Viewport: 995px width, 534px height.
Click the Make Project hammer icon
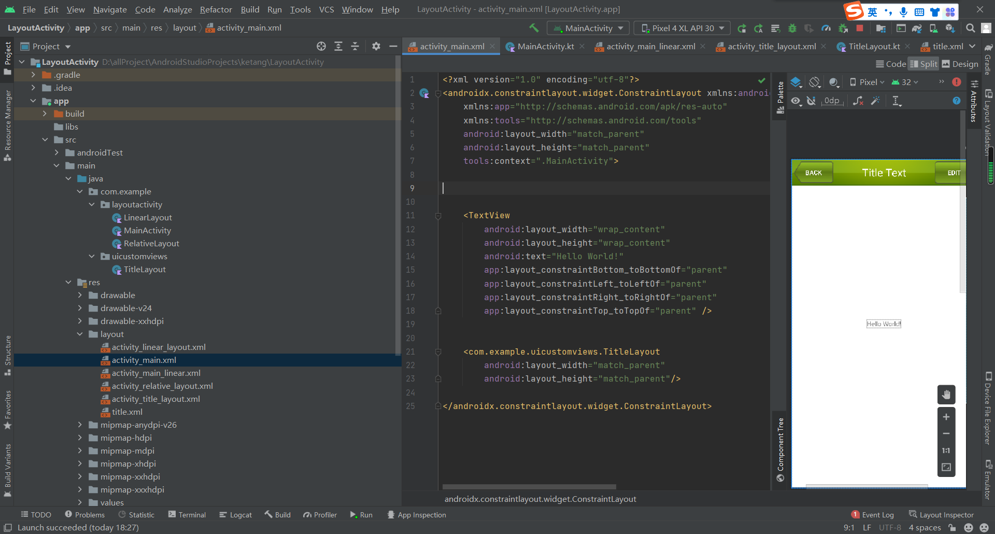click(x=534, y=28)
